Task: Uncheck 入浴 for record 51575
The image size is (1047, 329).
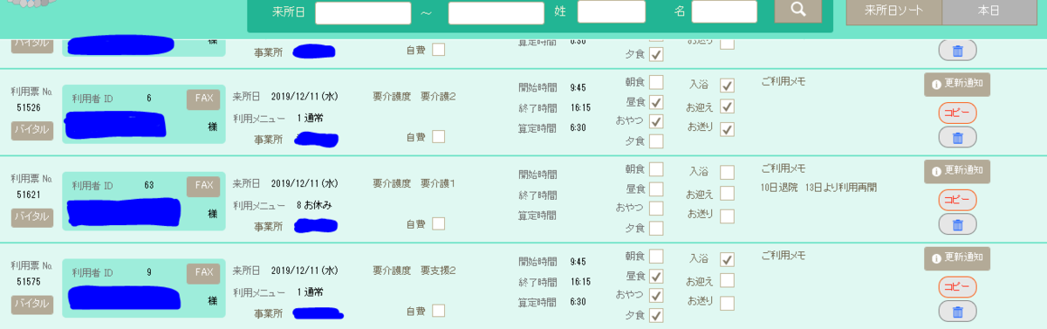Action: (727, 259)
